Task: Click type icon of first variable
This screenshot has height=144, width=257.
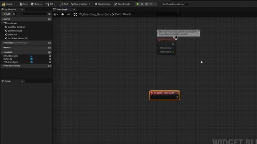Action: [31, 56]
